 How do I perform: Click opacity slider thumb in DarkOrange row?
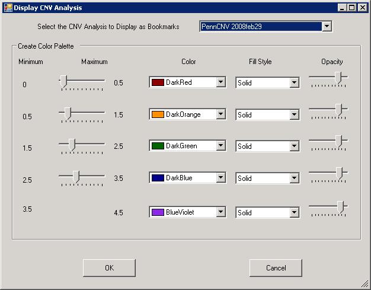(339, 110)
